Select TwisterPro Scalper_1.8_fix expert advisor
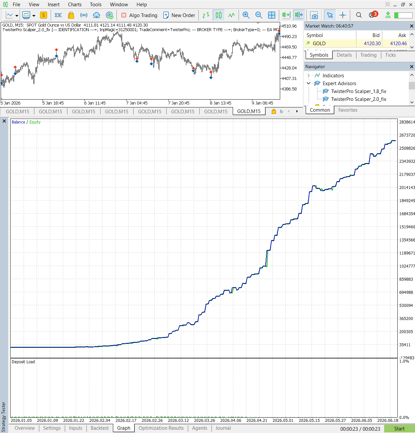Image resolution: width=415 pixels, height=433 pixels. 358,91
